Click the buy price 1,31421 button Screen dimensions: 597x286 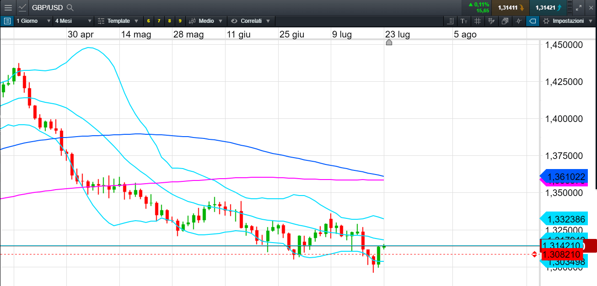pos(548,7)
